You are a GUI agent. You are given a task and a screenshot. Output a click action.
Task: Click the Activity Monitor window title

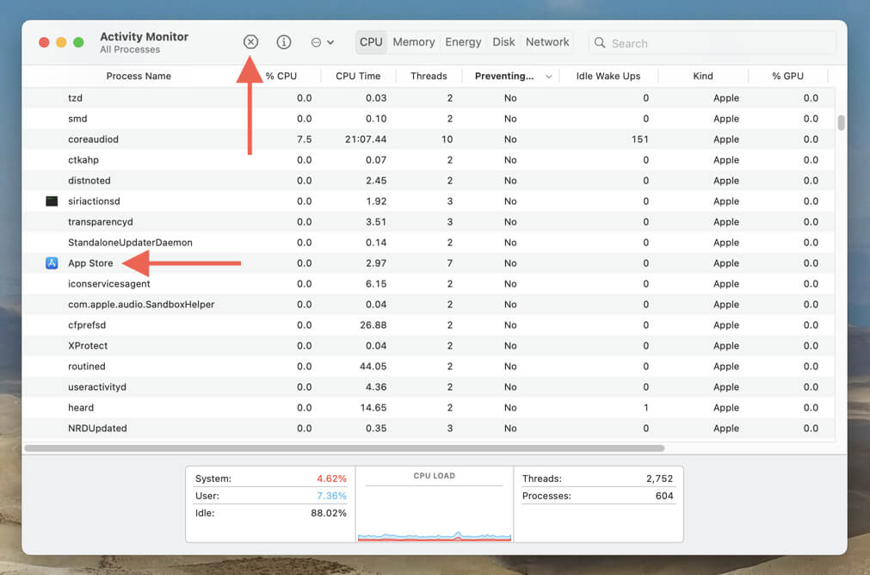pos(145,37)
